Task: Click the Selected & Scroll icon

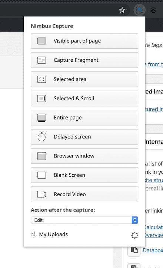Action: [x=42, y=98]
